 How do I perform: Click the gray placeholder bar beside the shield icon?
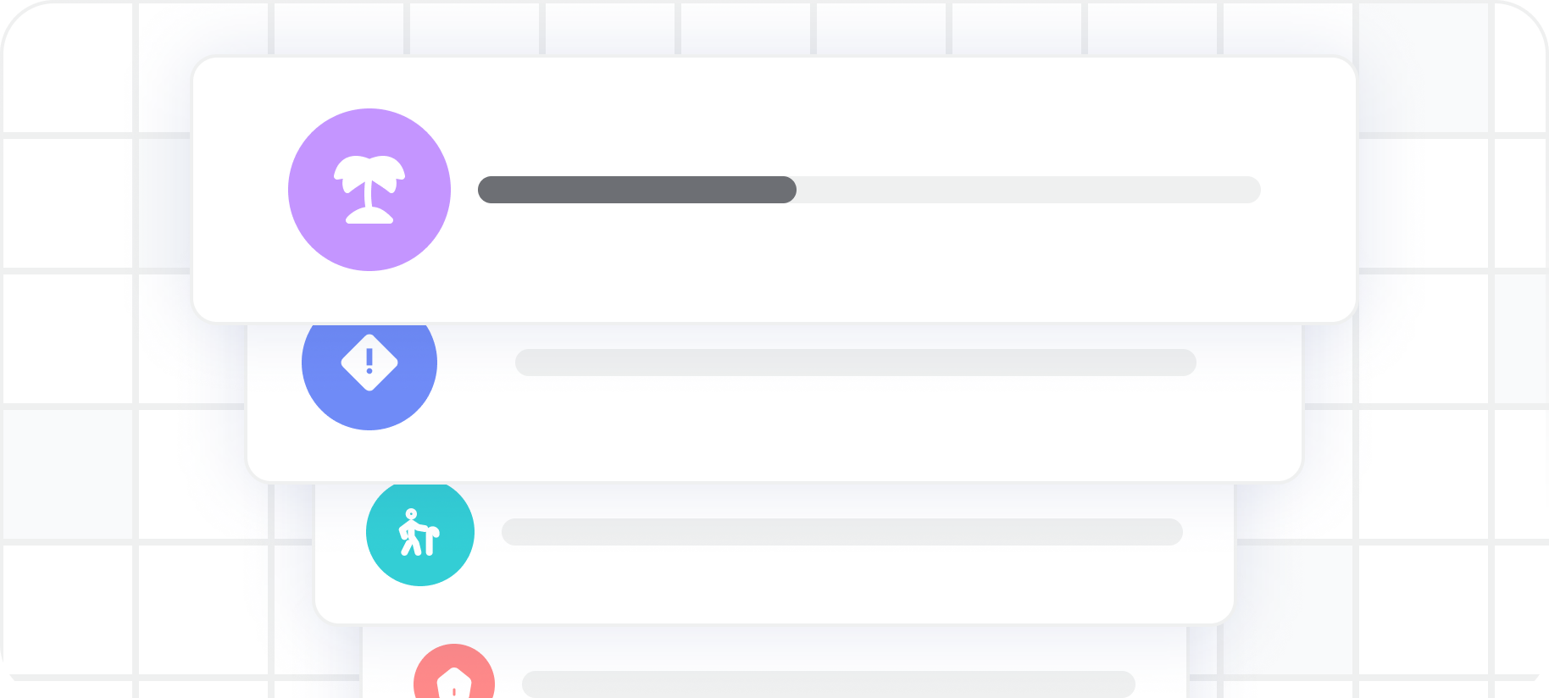[829, 684]
